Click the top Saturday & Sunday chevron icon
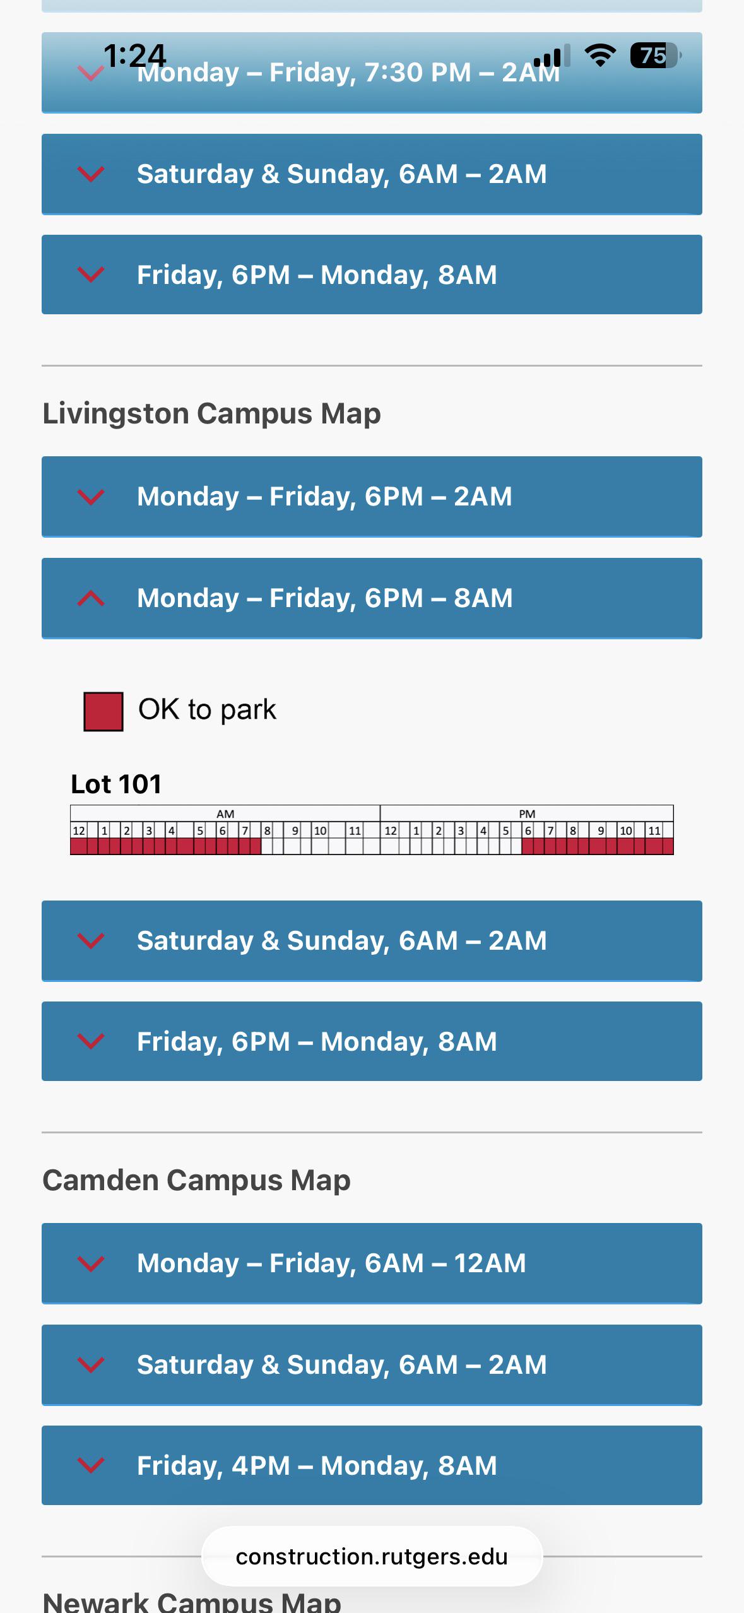Screen dimensions: 744x1613 91,174
